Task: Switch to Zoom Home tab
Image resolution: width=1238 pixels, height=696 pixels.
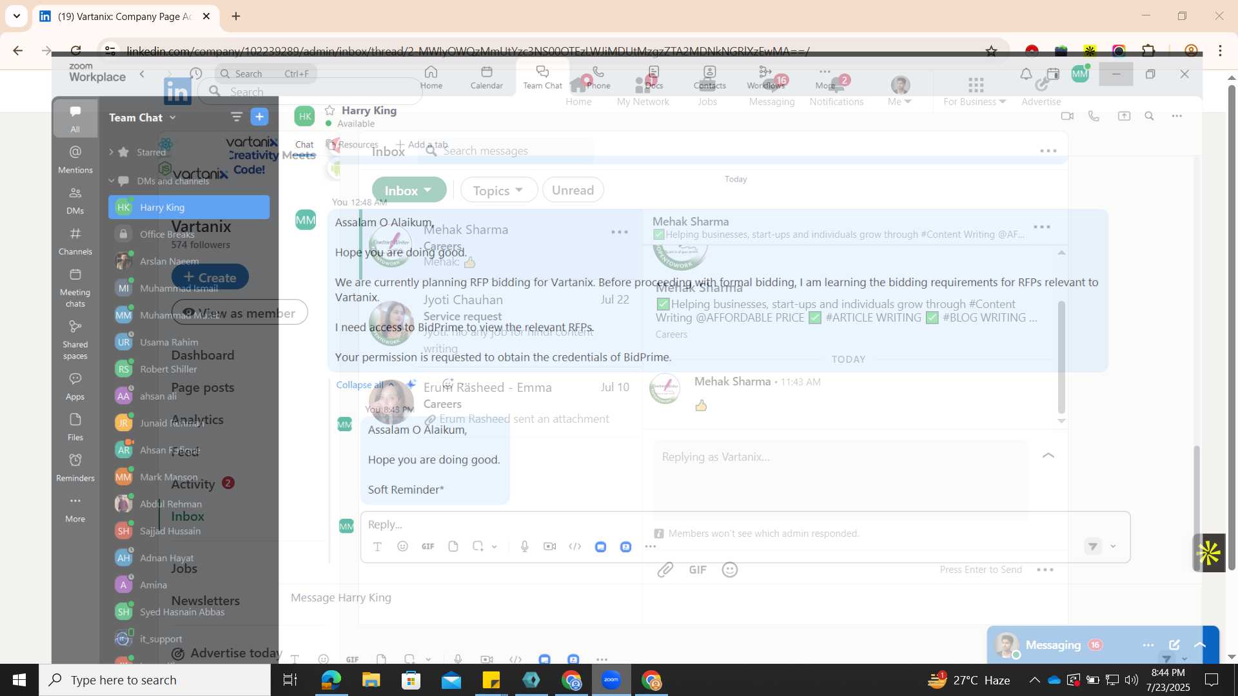Action: 431,78
